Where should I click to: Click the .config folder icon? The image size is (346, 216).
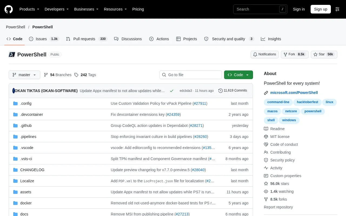(15, 103)
